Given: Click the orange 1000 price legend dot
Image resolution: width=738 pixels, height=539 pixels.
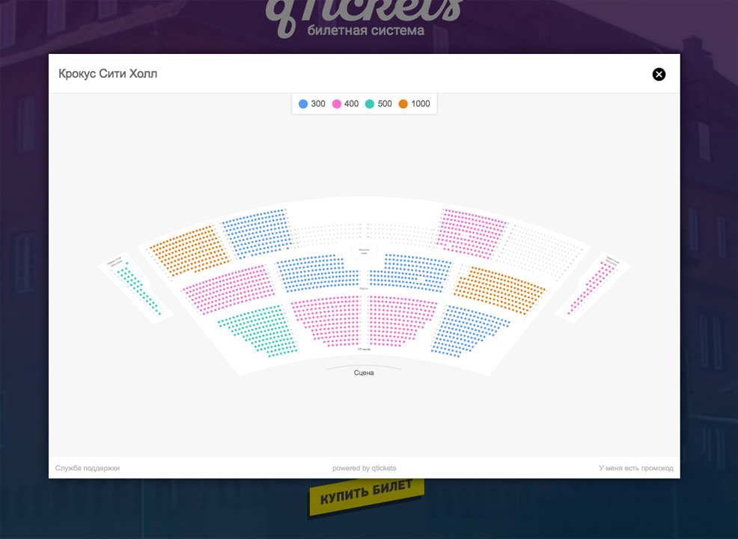Looking at the screenshot, I should (x=403, y=104).
